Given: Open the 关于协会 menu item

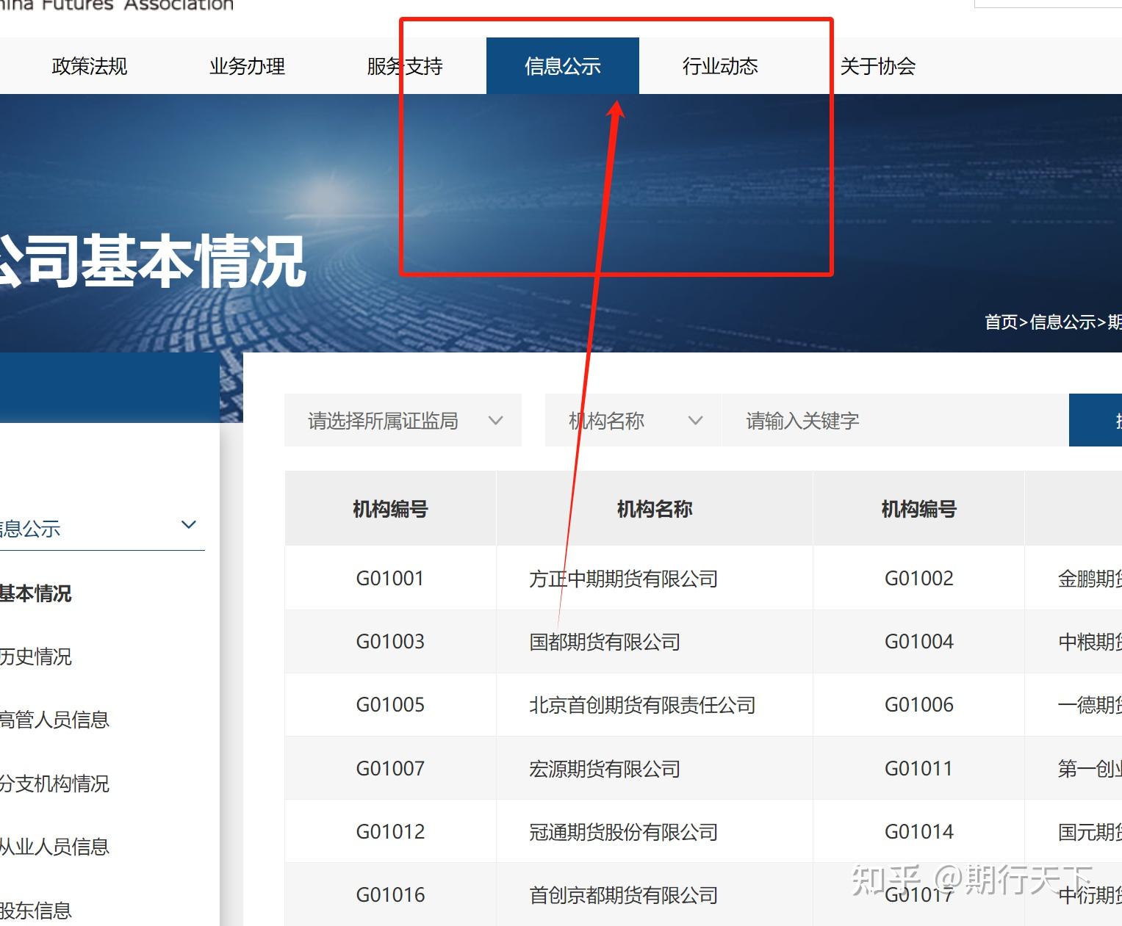Looking at the screenshot, I should click(878, 66).
